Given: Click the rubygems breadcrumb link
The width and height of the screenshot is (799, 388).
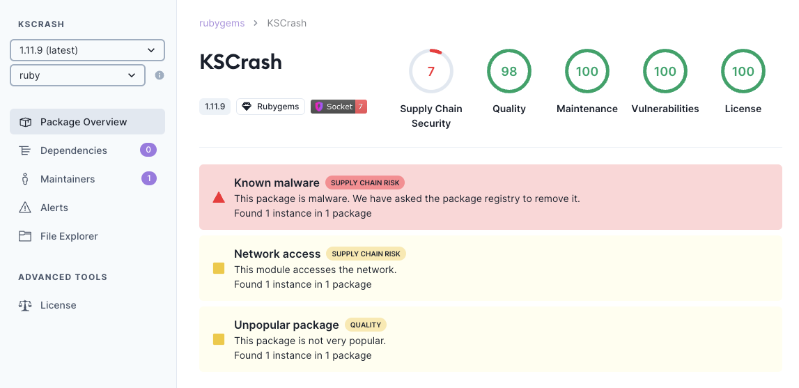Looking at the screenshot, I should [222, 23].
